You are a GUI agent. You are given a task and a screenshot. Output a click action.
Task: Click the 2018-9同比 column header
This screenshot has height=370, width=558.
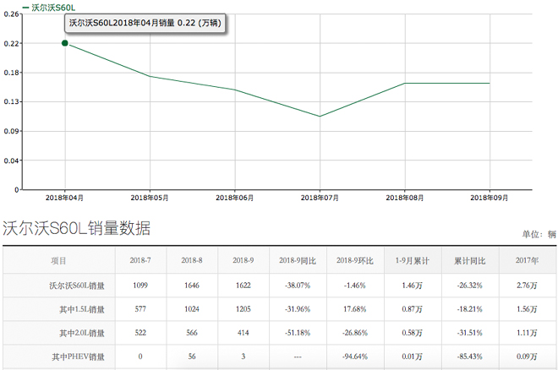[298, 261]
